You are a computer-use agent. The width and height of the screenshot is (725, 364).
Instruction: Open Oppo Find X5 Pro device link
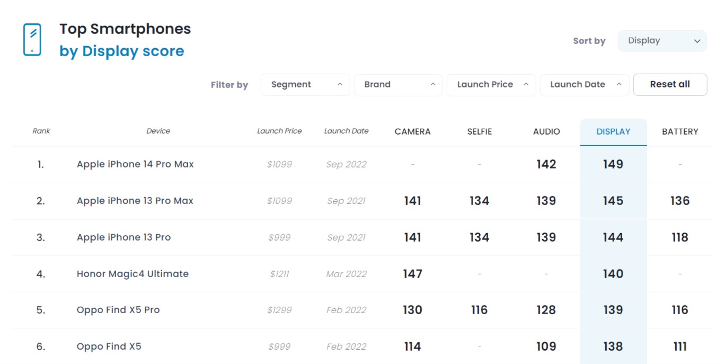click(118, 310)
